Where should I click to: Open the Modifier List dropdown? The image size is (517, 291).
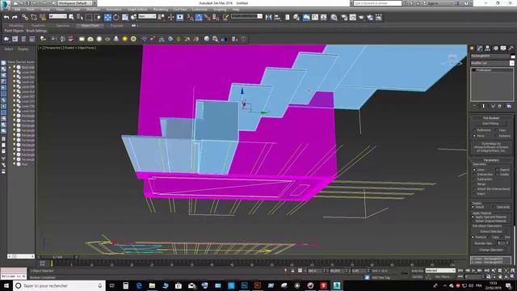click(493, 63)
